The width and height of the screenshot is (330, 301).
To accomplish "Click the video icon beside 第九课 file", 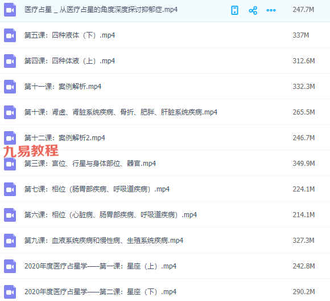I will pos(10,241).
